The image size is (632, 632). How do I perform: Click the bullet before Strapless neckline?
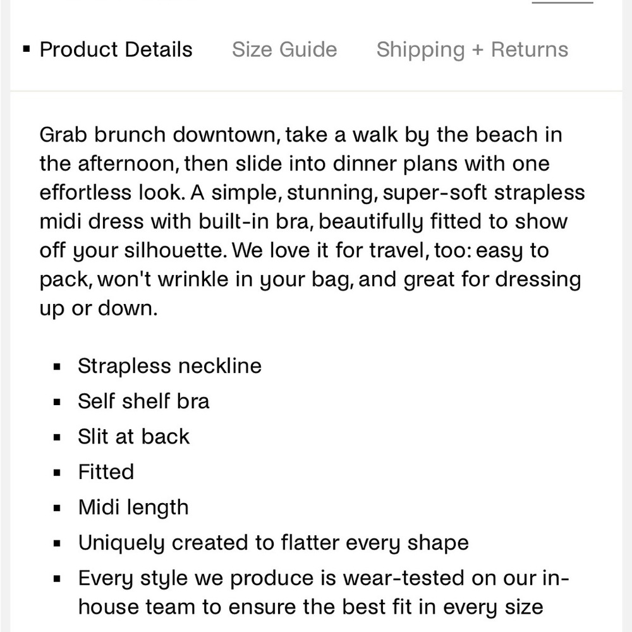pos(58,367)
